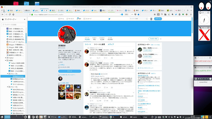Screen dimensions: 212x119
Task: Open the Library icon in toolbar
Action: click(155, 15)
